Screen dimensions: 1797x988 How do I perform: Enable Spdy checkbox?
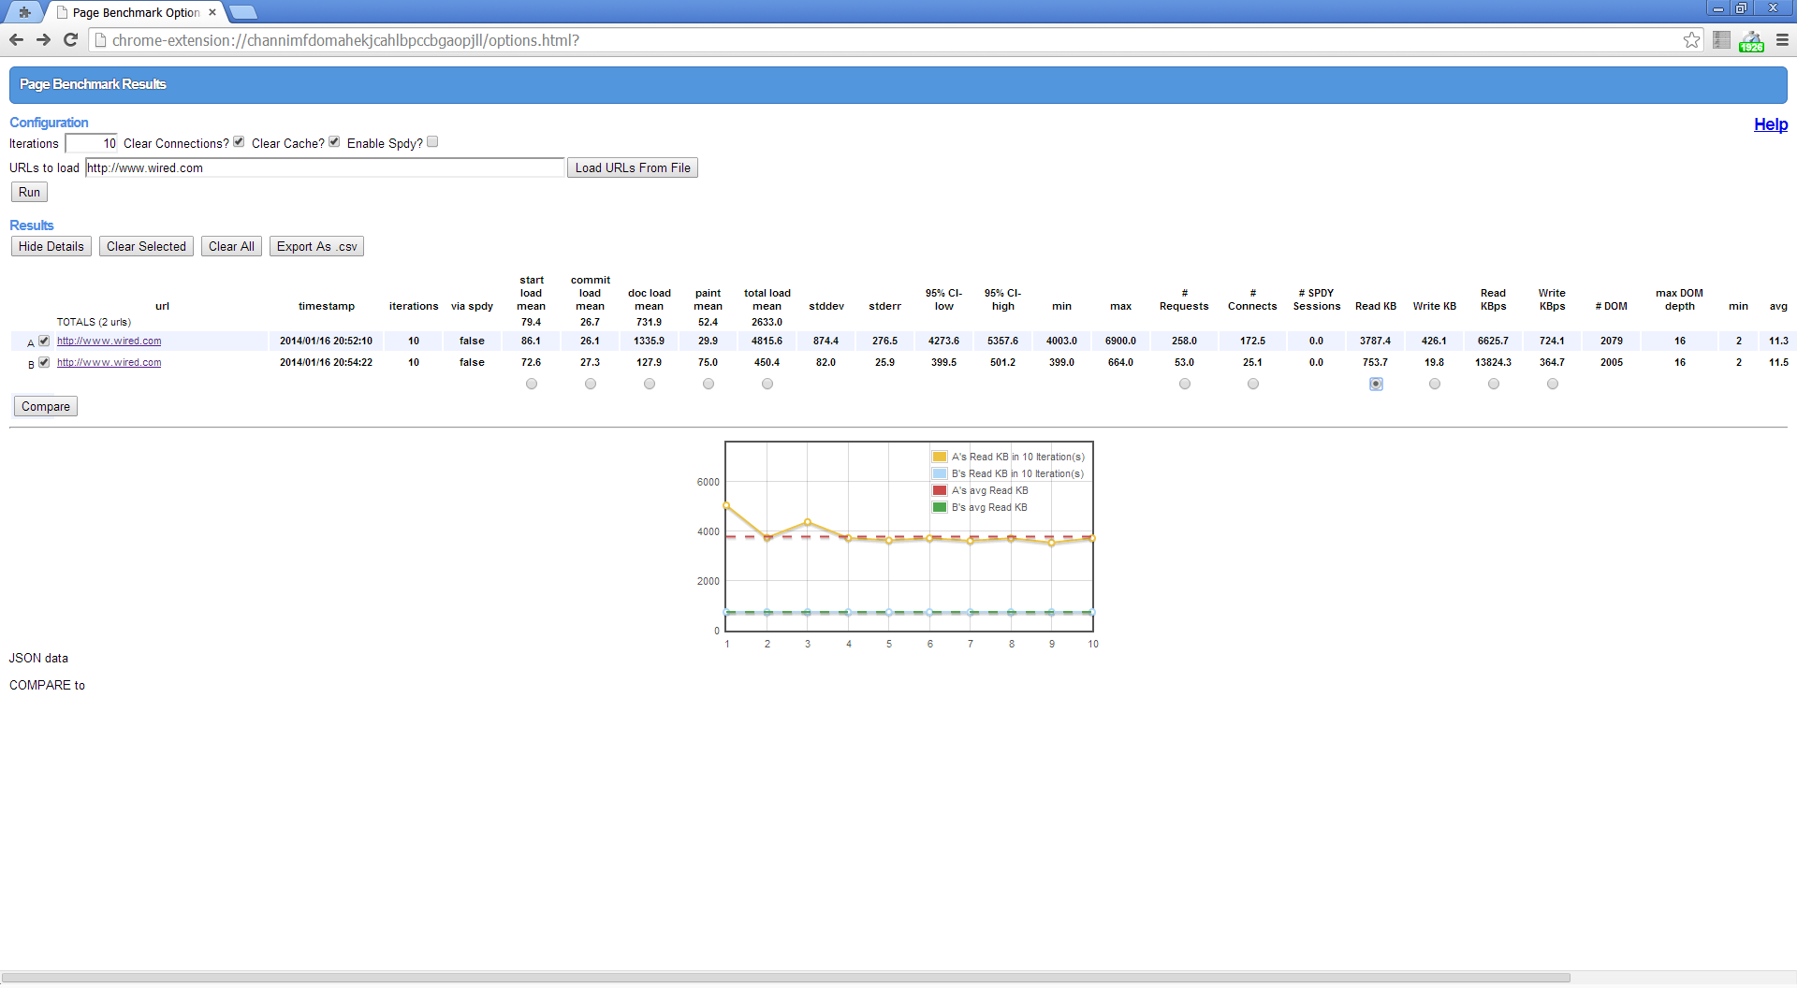click(x=432, y=142)
